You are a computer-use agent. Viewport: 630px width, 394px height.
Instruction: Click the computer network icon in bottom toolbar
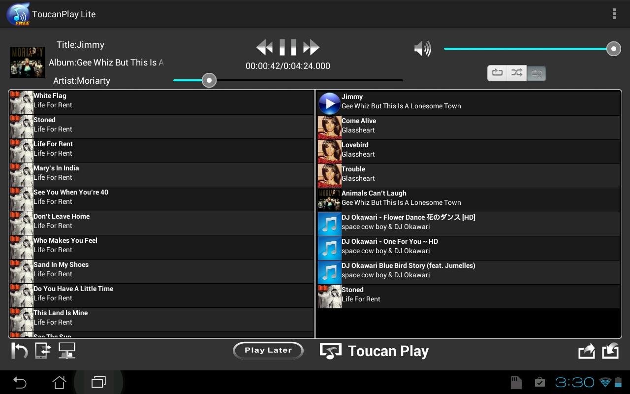click(67, 351)
